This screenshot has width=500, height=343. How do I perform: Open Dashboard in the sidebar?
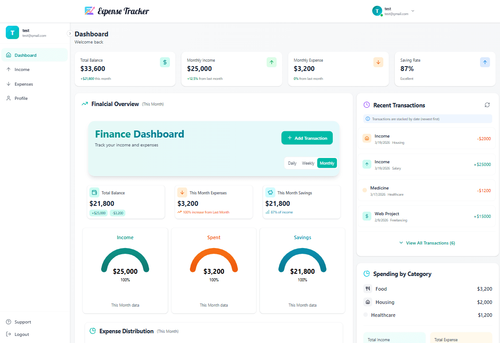pos(35,55)
